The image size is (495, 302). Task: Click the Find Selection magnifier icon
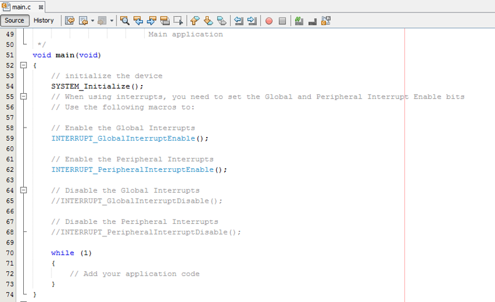(x=124, y=21)
